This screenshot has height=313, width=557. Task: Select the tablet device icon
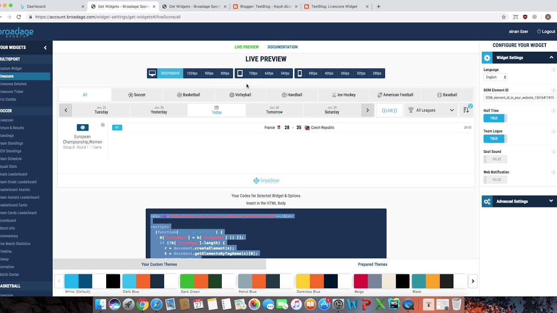pyautogui.click(x=240, y=73)
